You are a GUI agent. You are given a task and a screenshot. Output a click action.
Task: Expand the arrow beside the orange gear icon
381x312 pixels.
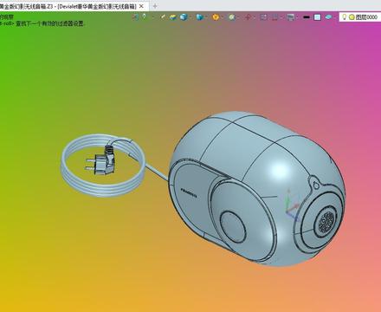[x=223, y=17]
